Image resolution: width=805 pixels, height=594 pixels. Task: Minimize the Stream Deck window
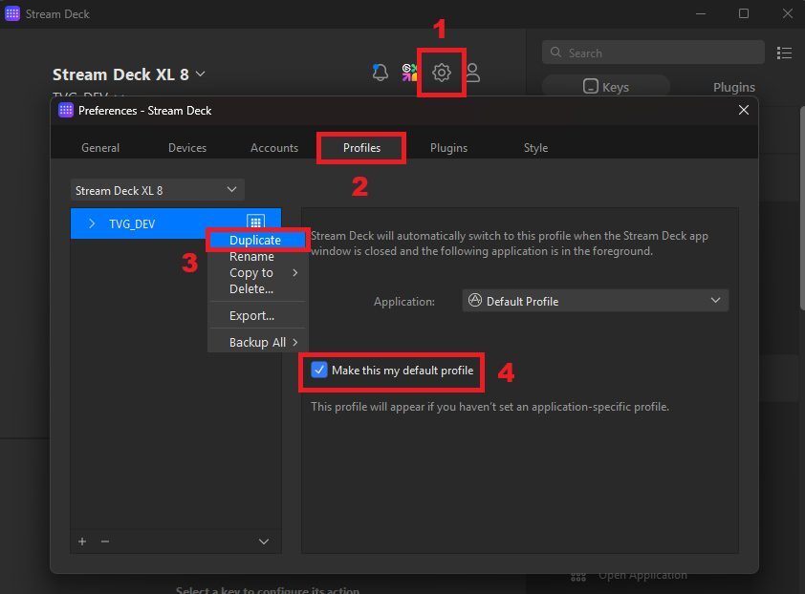701,14
